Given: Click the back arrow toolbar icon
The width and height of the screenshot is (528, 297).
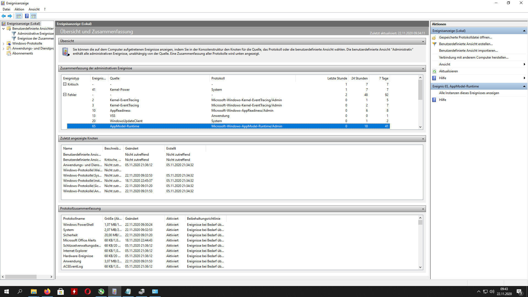Looking at the screenshot, I should coord(4,16).
